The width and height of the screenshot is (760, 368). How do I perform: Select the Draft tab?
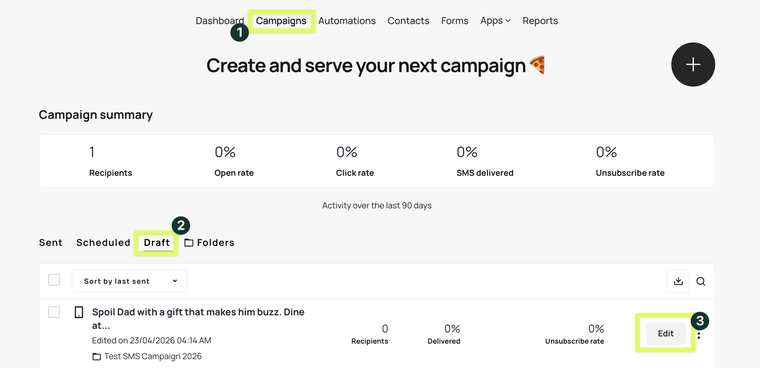coord(157,243)
